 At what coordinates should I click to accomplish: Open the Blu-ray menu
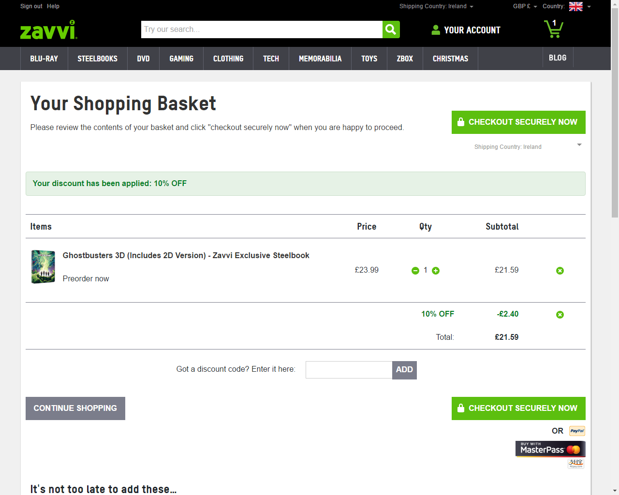tap(44, 58)
